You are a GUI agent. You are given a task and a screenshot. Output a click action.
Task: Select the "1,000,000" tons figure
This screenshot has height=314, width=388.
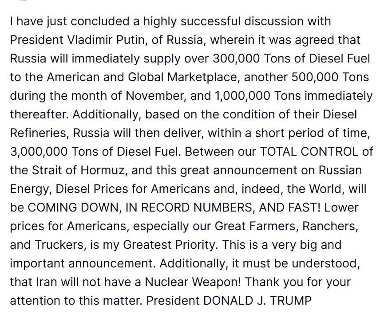tap(242, 96)
